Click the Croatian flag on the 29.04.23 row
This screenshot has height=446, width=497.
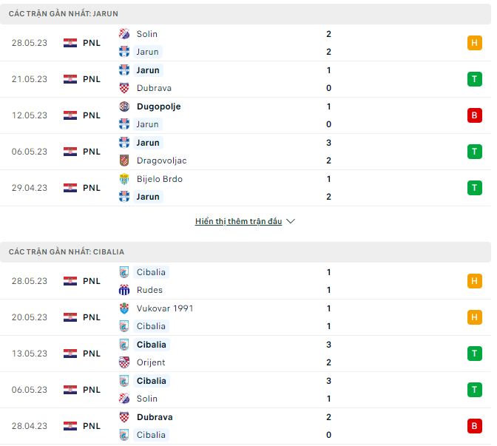pyautogui.click(x=70, y=188)
